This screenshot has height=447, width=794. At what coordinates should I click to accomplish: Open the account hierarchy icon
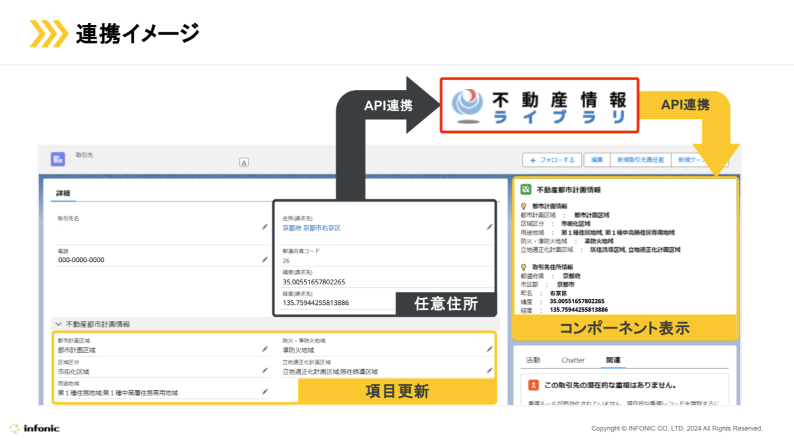click(x=244, y=163)
